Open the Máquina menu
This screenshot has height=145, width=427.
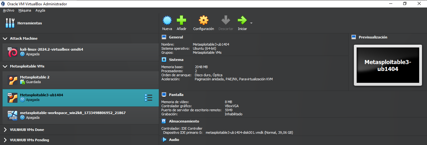[25, 10]
